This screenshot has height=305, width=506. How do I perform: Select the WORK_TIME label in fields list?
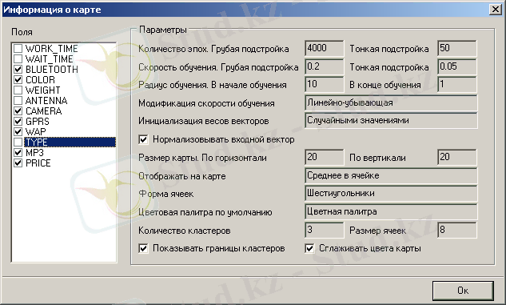tap(52, 49)
